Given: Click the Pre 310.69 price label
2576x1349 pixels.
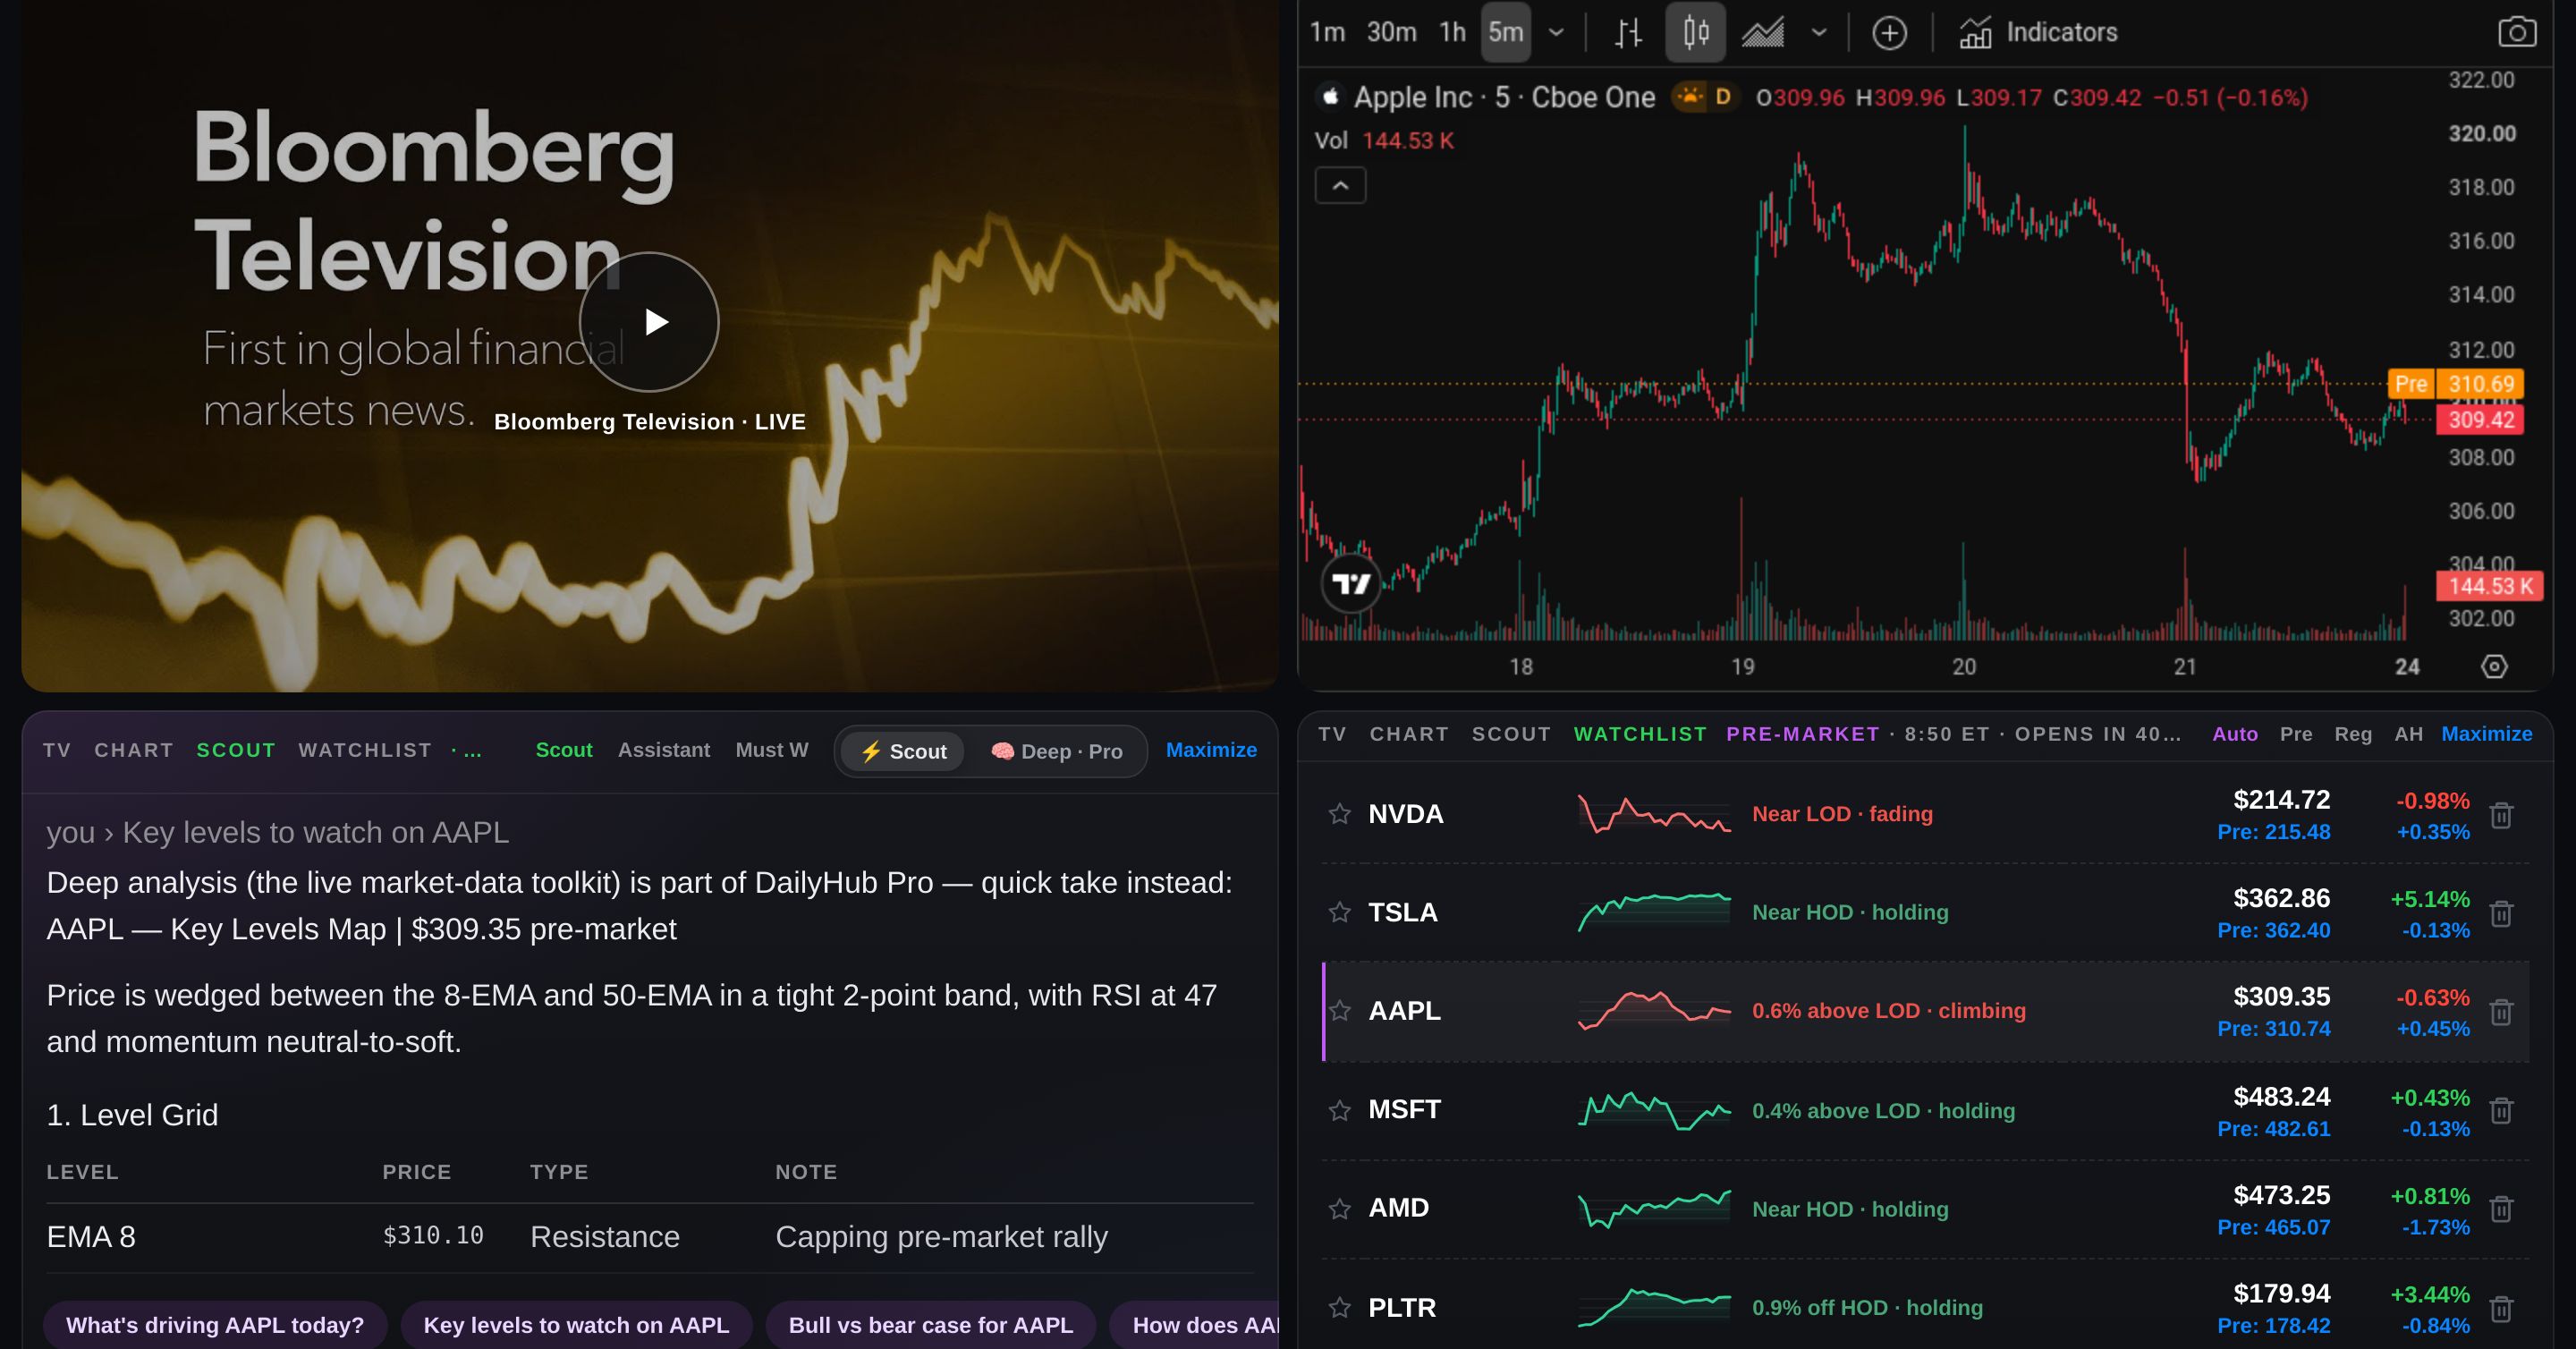Looking at the screenshot, I should click(x=2455, y=384).
